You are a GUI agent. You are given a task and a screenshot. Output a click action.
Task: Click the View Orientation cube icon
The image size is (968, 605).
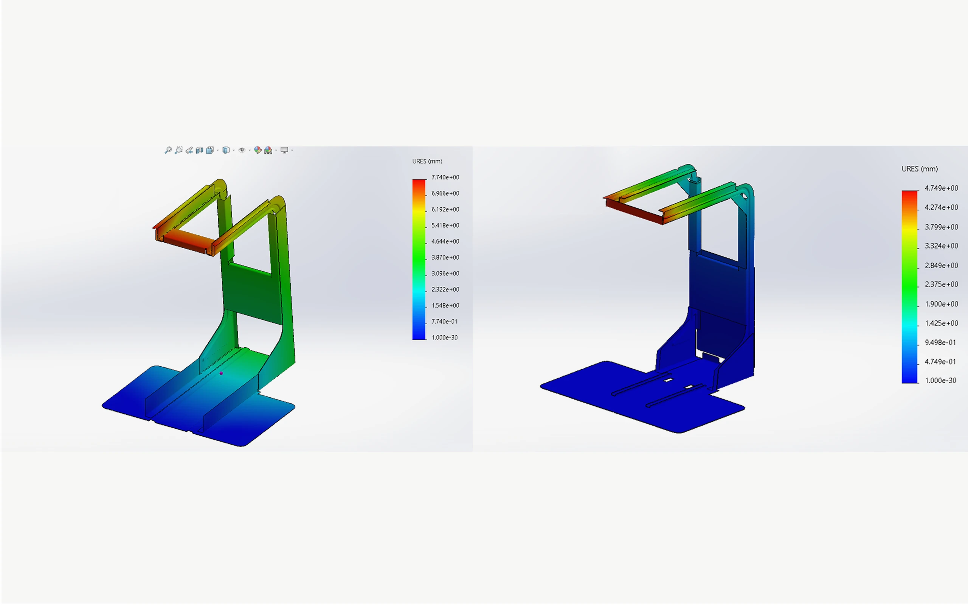(209, 150)
